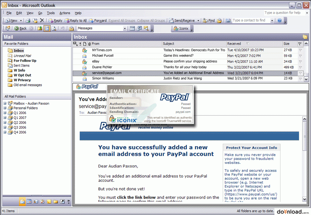The image size is (311, 215).
Task: Sort messages by the From column header
Action: tap(127, 44)
